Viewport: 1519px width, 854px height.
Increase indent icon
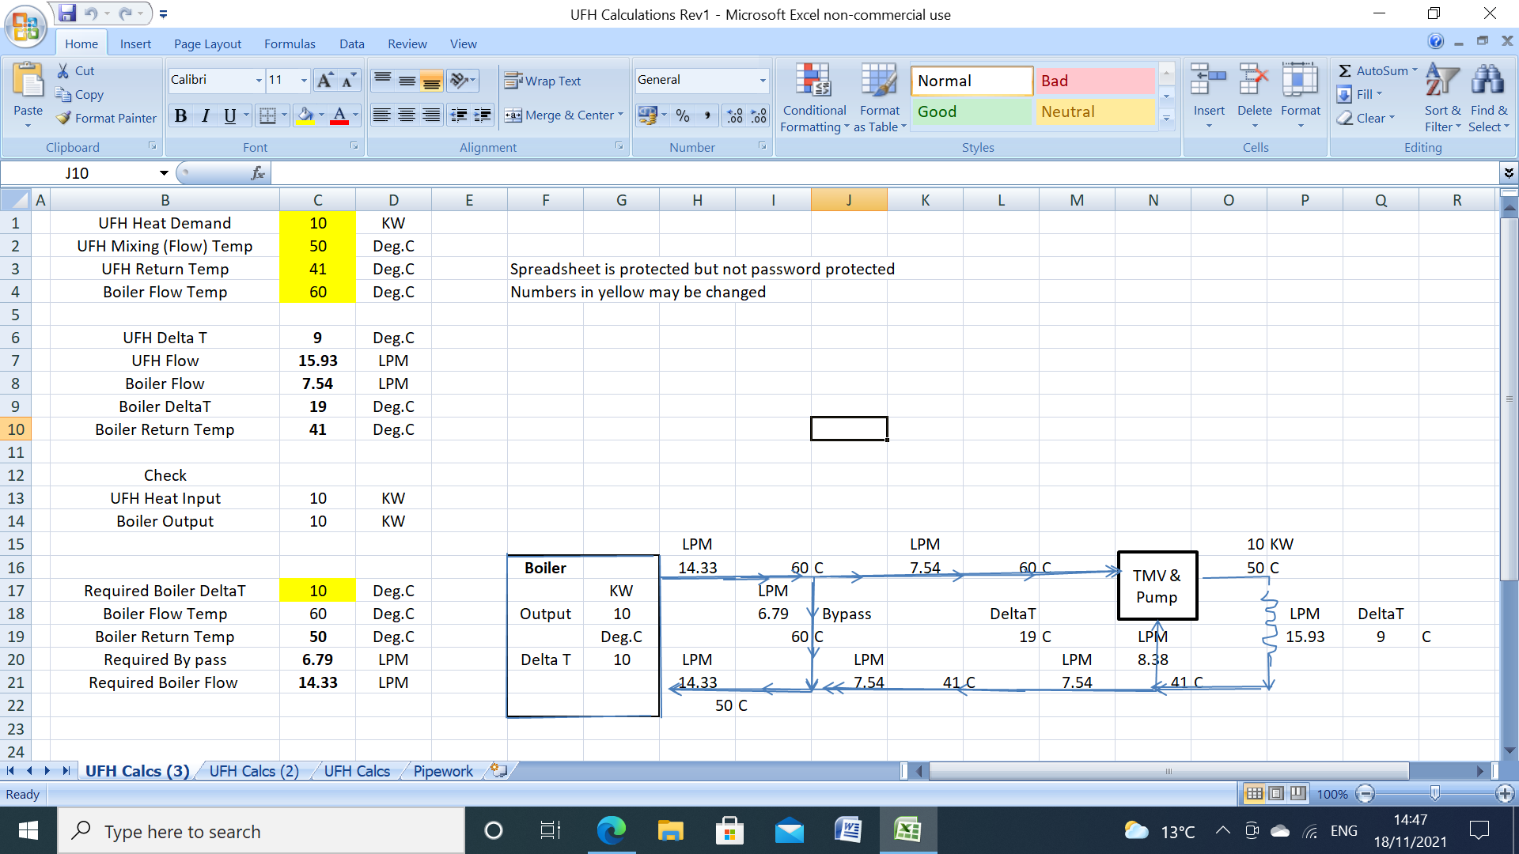click(x=483, y=115)
